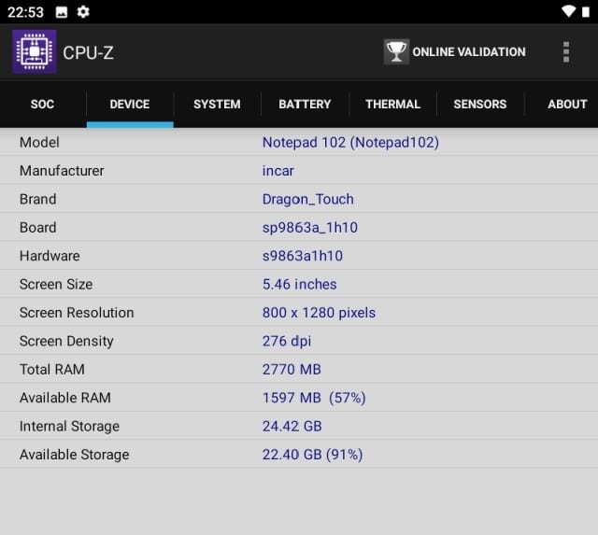Screen dimensions: 598x535
Task: Tap the board value sp9863a_1h10
Action: (x=309, y=228)
